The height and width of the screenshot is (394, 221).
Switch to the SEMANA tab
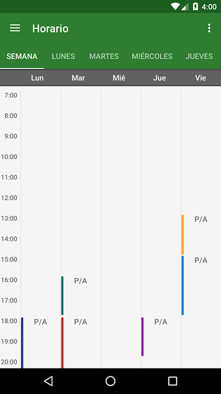click(x=22, y=56)
